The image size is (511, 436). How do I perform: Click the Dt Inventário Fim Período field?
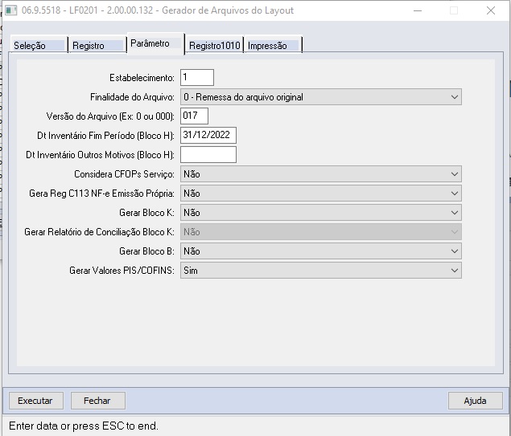pos(208,135)
